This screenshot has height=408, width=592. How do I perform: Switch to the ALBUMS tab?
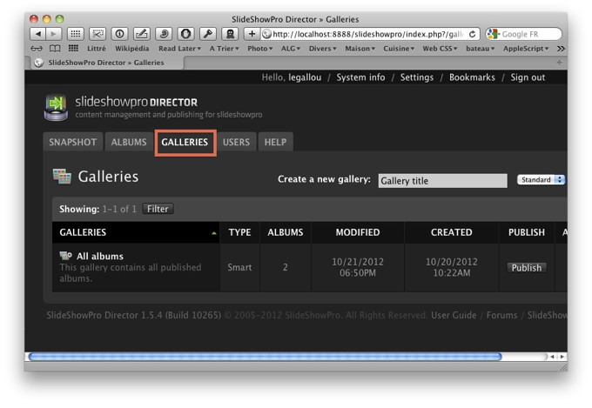[x=129, y=142]
